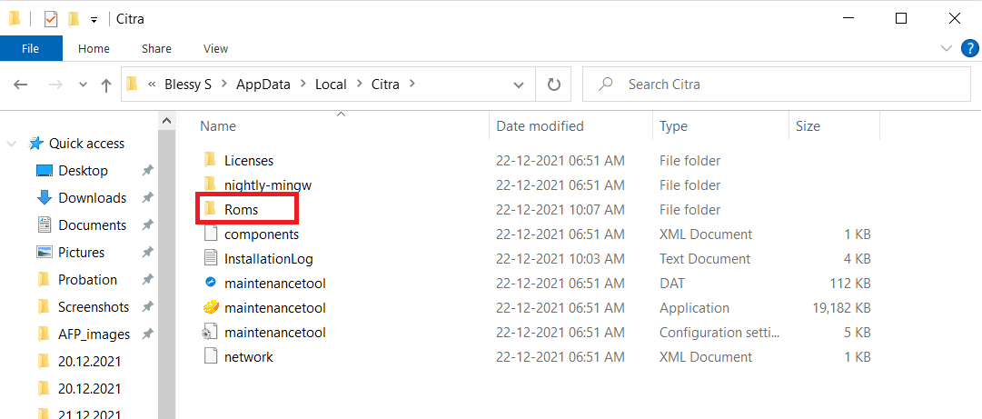The width and height of the screenshot is (982, 419).
Task: Unpin Pictures using its pin icon
Action: tap(147, 253)
